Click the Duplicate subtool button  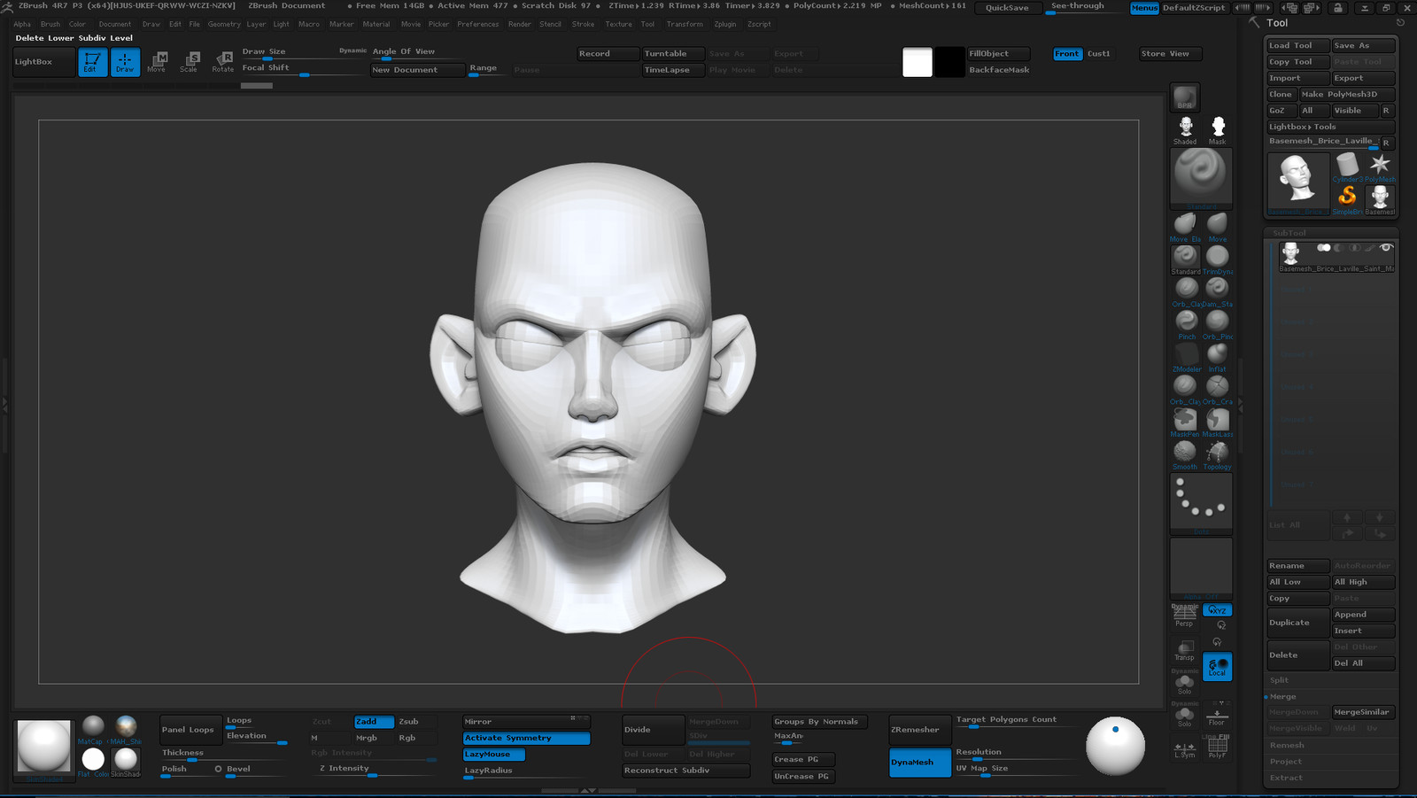[x=1297, y=623]
